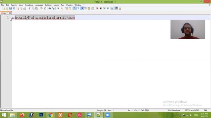Print the document via printer icon

point(25,9)
